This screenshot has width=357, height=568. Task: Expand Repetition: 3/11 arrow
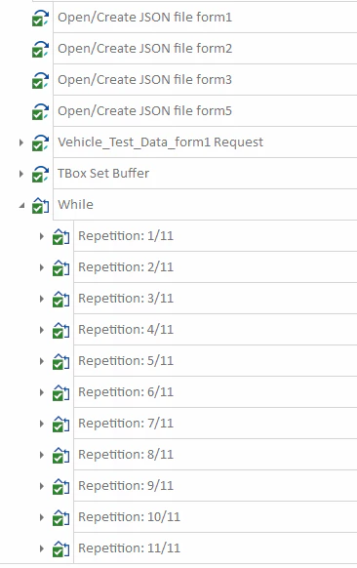(42, 299)
